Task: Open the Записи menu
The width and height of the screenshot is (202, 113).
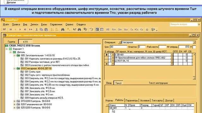Action: [x=34, y=24]
